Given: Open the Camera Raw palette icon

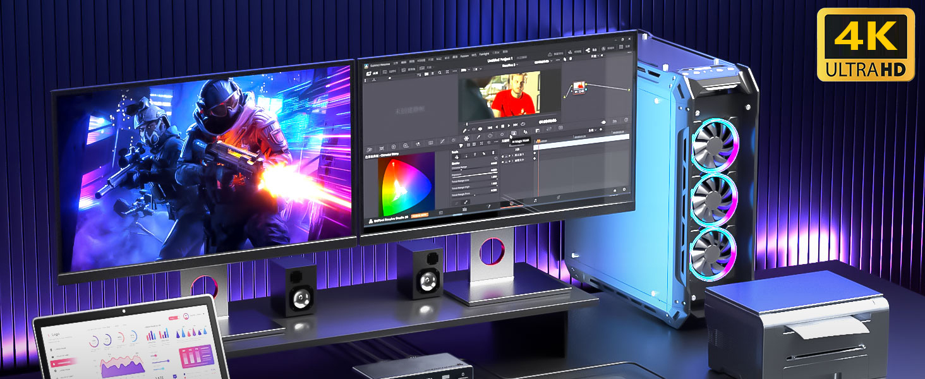Looking at the screenshot, I should [369, 150].
